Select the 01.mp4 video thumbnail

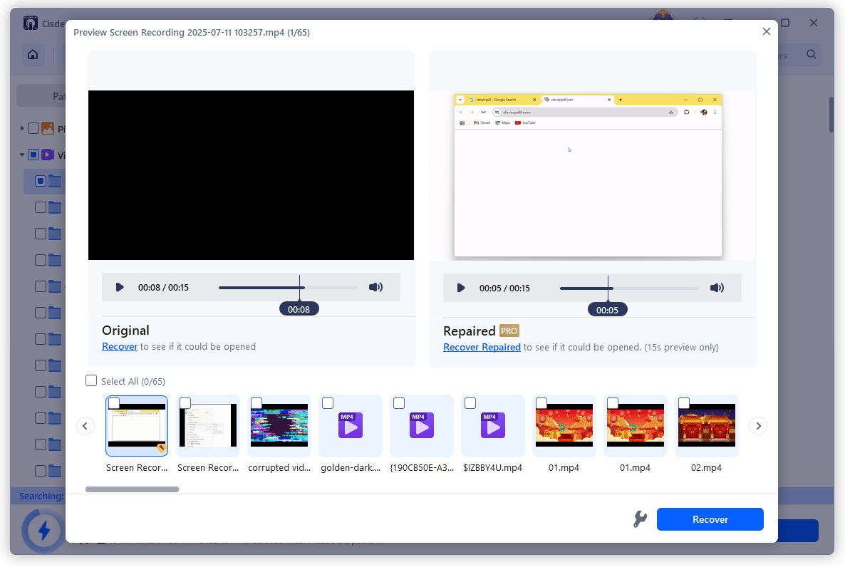point(564,425)
